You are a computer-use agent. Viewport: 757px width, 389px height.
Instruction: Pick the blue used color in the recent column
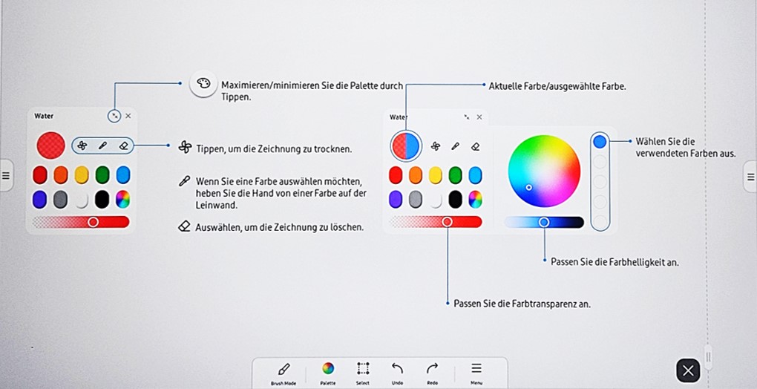[600, 142]
